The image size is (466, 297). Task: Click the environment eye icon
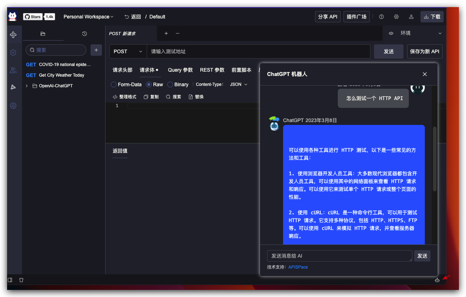pos(391,33)
